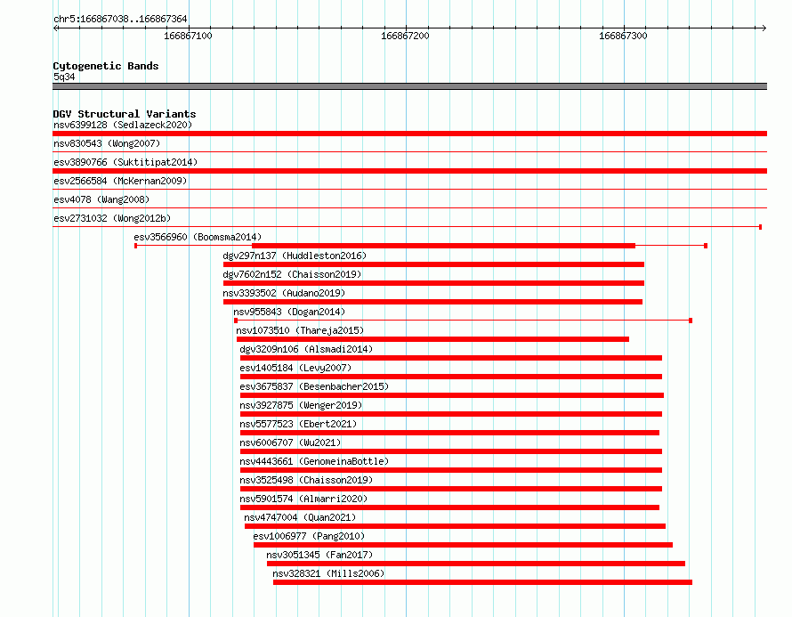
Task: Click the thick red bar of esv3890766
Action: [409, 171]
